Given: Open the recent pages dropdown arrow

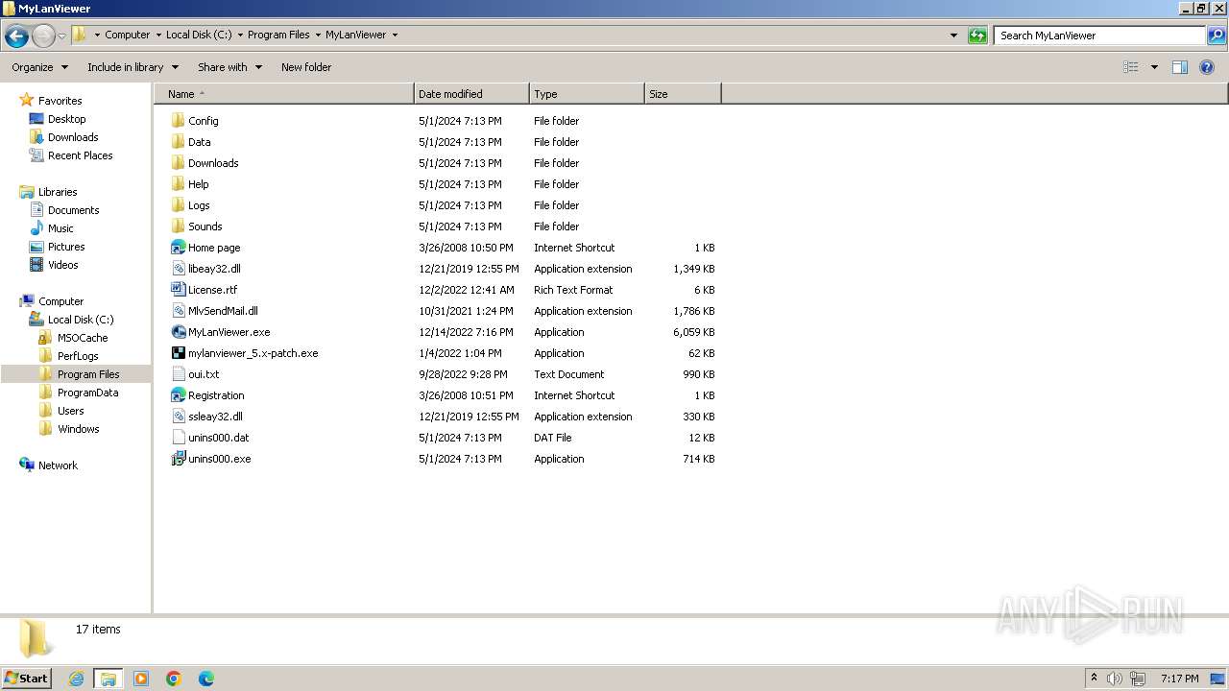Looking at the screenshot, I should 62,36.
